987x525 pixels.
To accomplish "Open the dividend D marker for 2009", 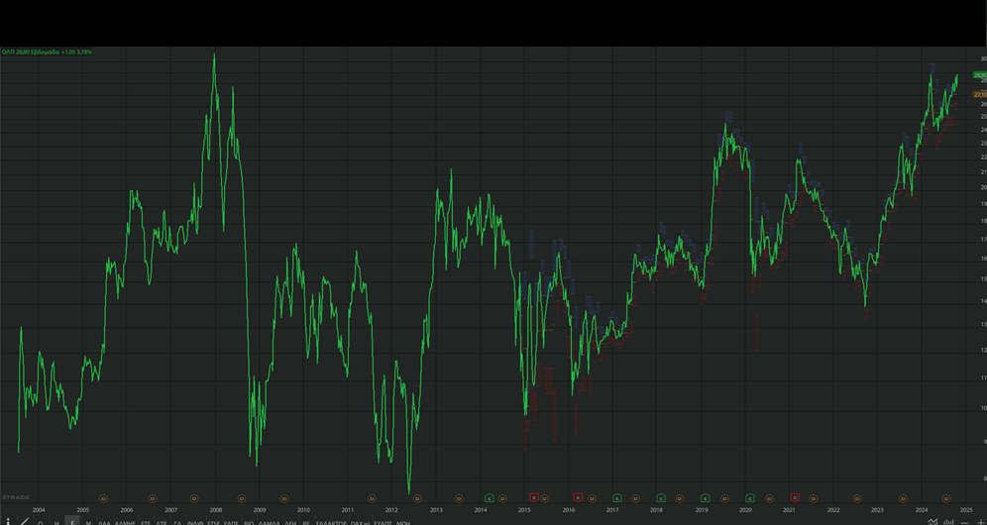I will coord(284,498).
